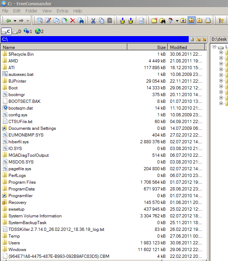Click the Unpack archive box icon

tap(131, 21)
